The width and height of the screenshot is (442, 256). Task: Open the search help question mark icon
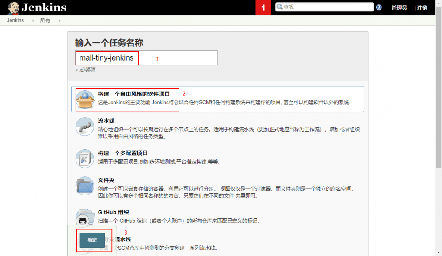tap(379, 7)
